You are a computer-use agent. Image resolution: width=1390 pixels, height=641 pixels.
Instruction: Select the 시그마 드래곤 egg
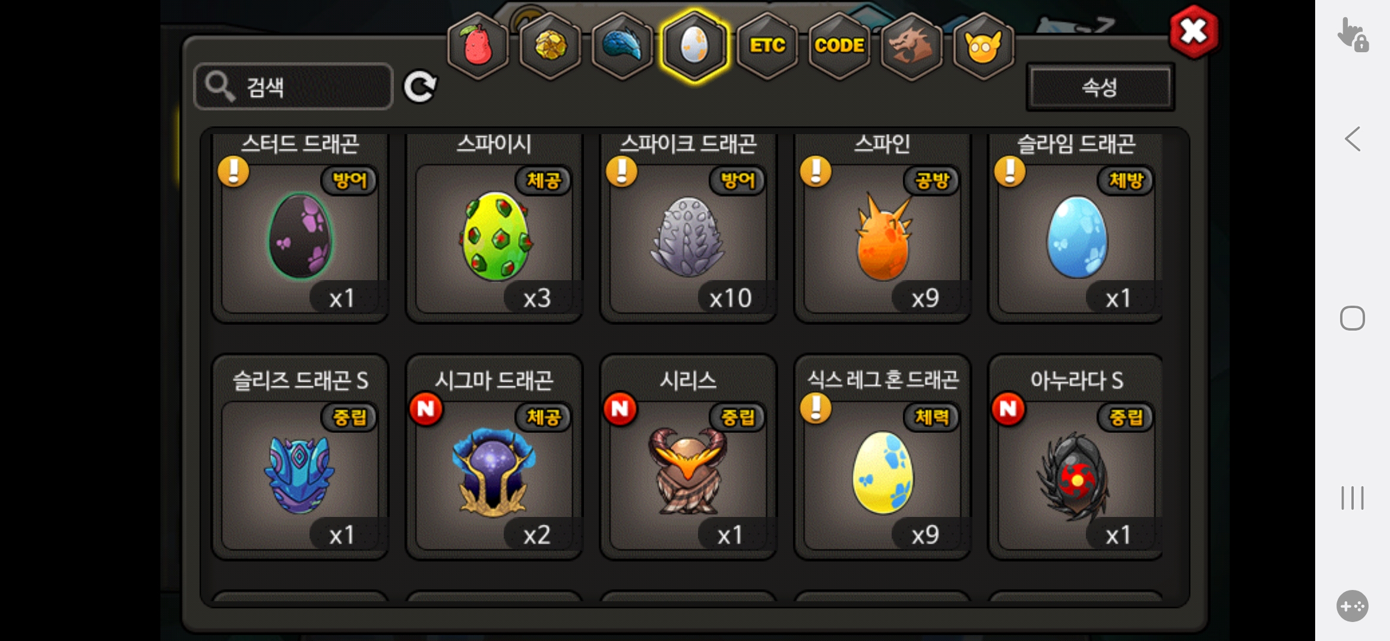pos(494,457)
